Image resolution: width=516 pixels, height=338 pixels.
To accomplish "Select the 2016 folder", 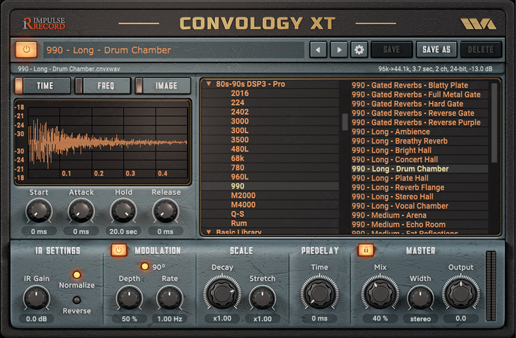I will pos(239,93).
